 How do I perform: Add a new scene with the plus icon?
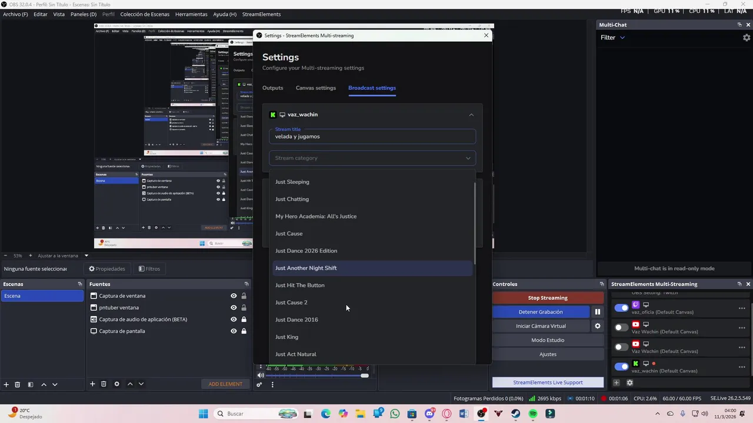click(6, 384)
